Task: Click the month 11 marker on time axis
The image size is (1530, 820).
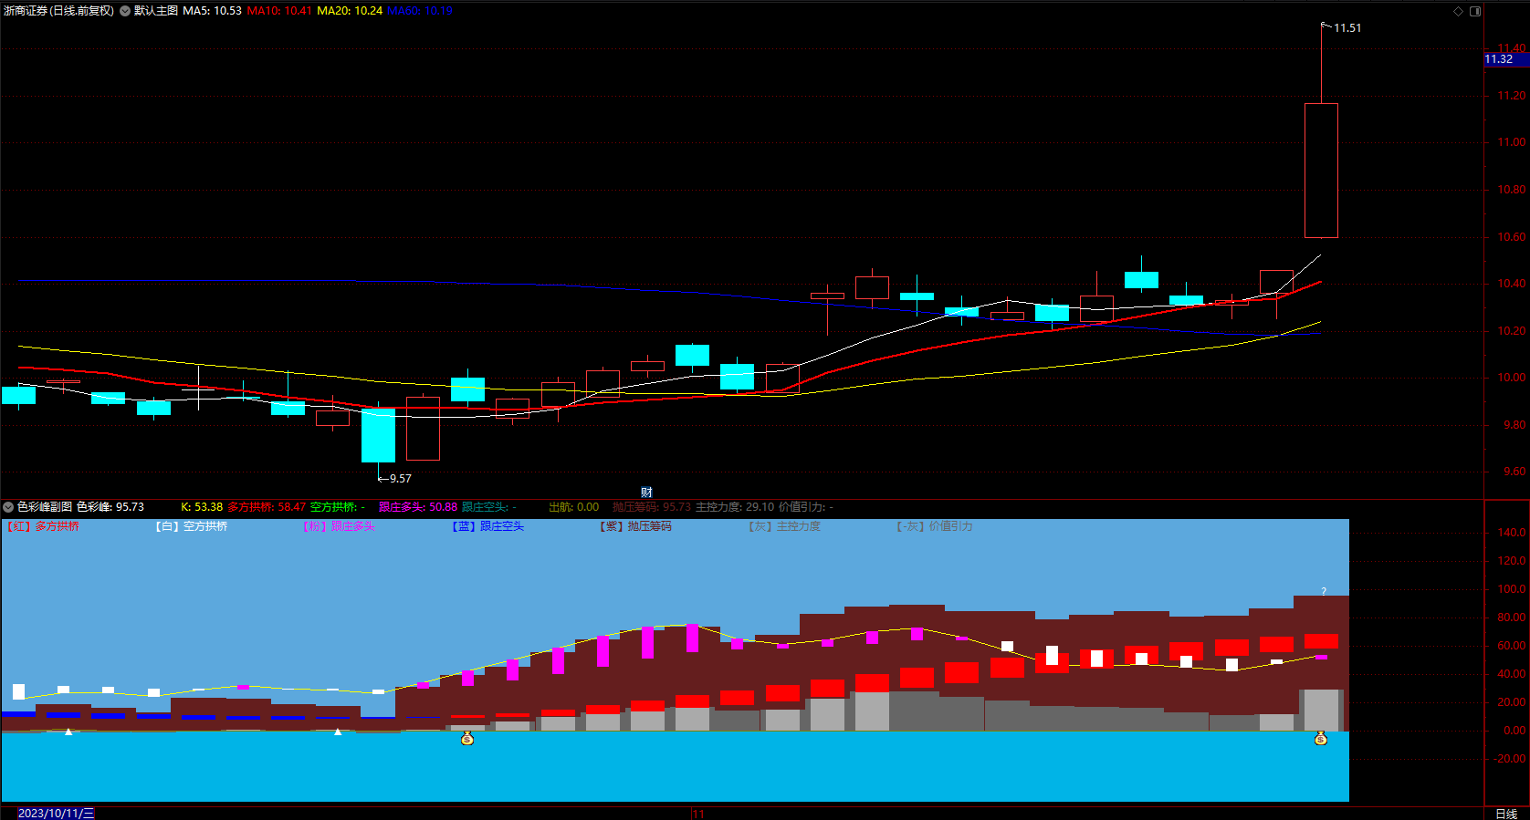Action: click(698, 814)
